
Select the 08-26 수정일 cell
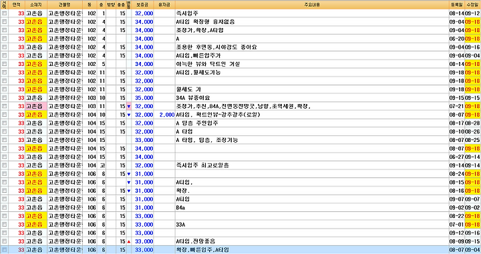coord(472,131)
